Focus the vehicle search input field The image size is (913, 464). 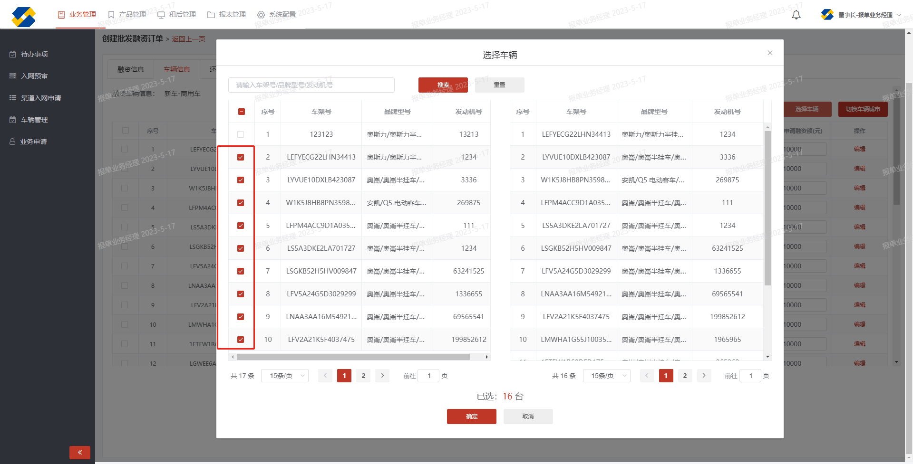(311, 85)
